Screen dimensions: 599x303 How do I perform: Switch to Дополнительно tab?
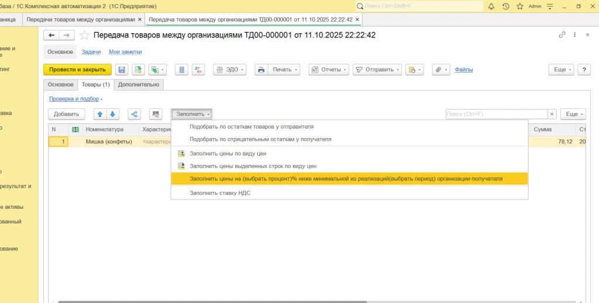coord(139,84)
